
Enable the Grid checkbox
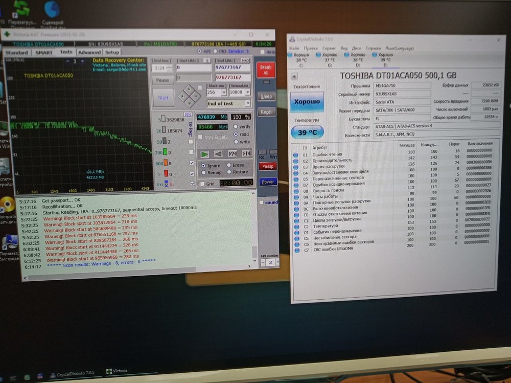[x=203, y=184]
